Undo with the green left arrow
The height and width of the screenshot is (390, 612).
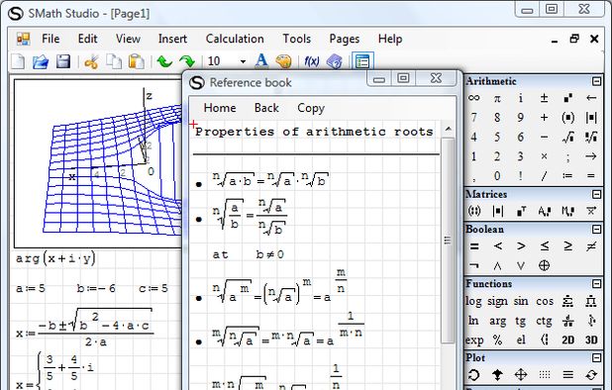tap(164, 61)
